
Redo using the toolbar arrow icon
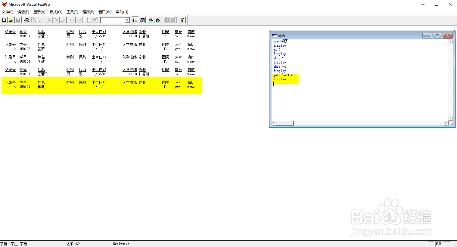(x=79, y=20)
